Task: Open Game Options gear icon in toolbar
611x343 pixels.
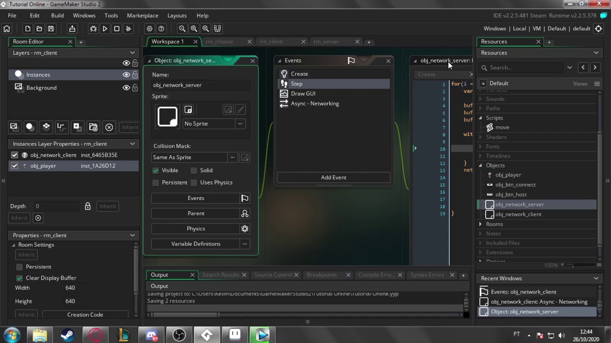Action: (x=149, y=29)
